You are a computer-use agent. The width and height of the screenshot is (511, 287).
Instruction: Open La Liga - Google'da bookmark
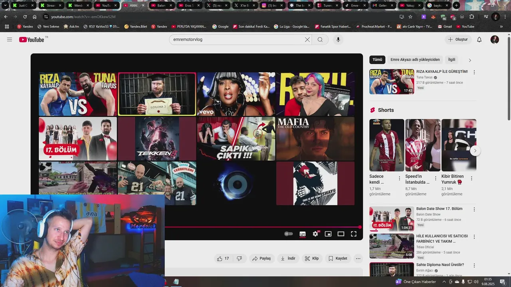291,27
